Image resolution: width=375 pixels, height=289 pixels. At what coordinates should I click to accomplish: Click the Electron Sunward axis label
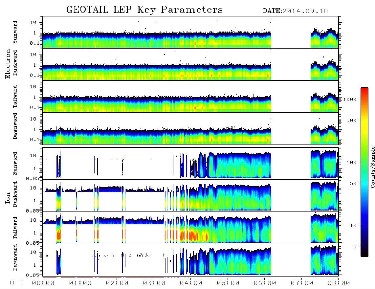pyautogui.click(x=15, y=32)
